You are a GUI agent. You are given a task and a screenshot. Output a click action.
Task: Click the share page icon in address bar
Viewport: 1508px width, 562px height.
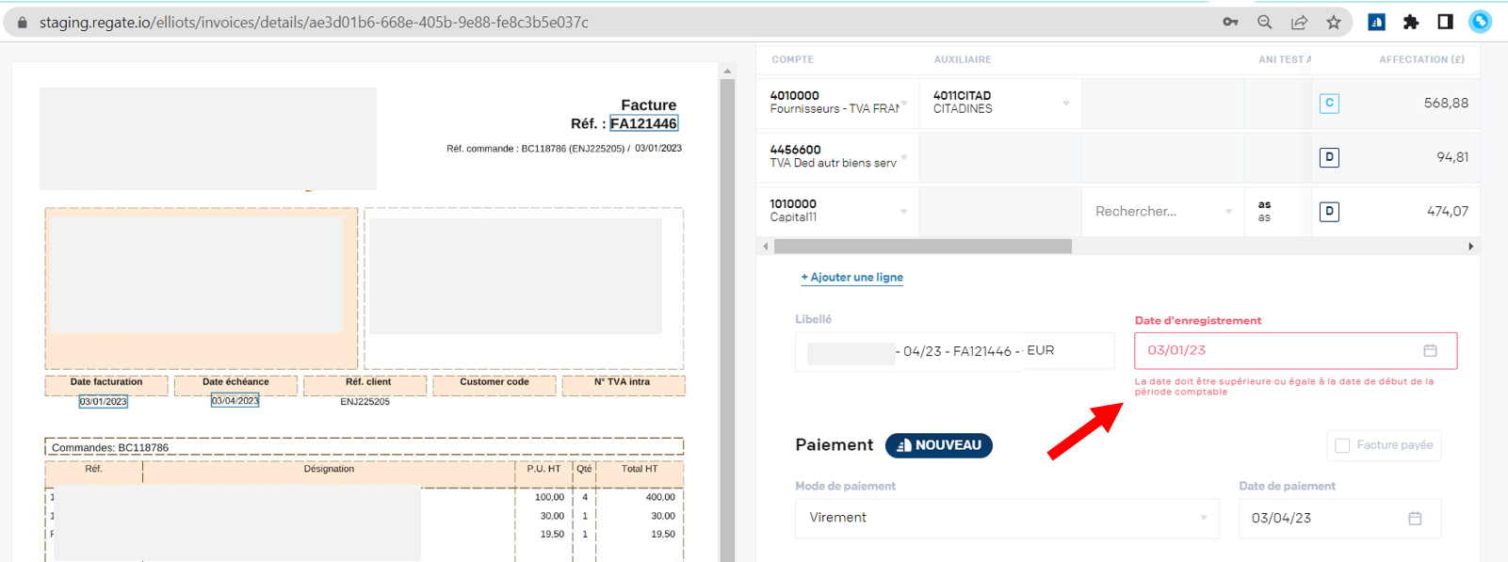1299,22
